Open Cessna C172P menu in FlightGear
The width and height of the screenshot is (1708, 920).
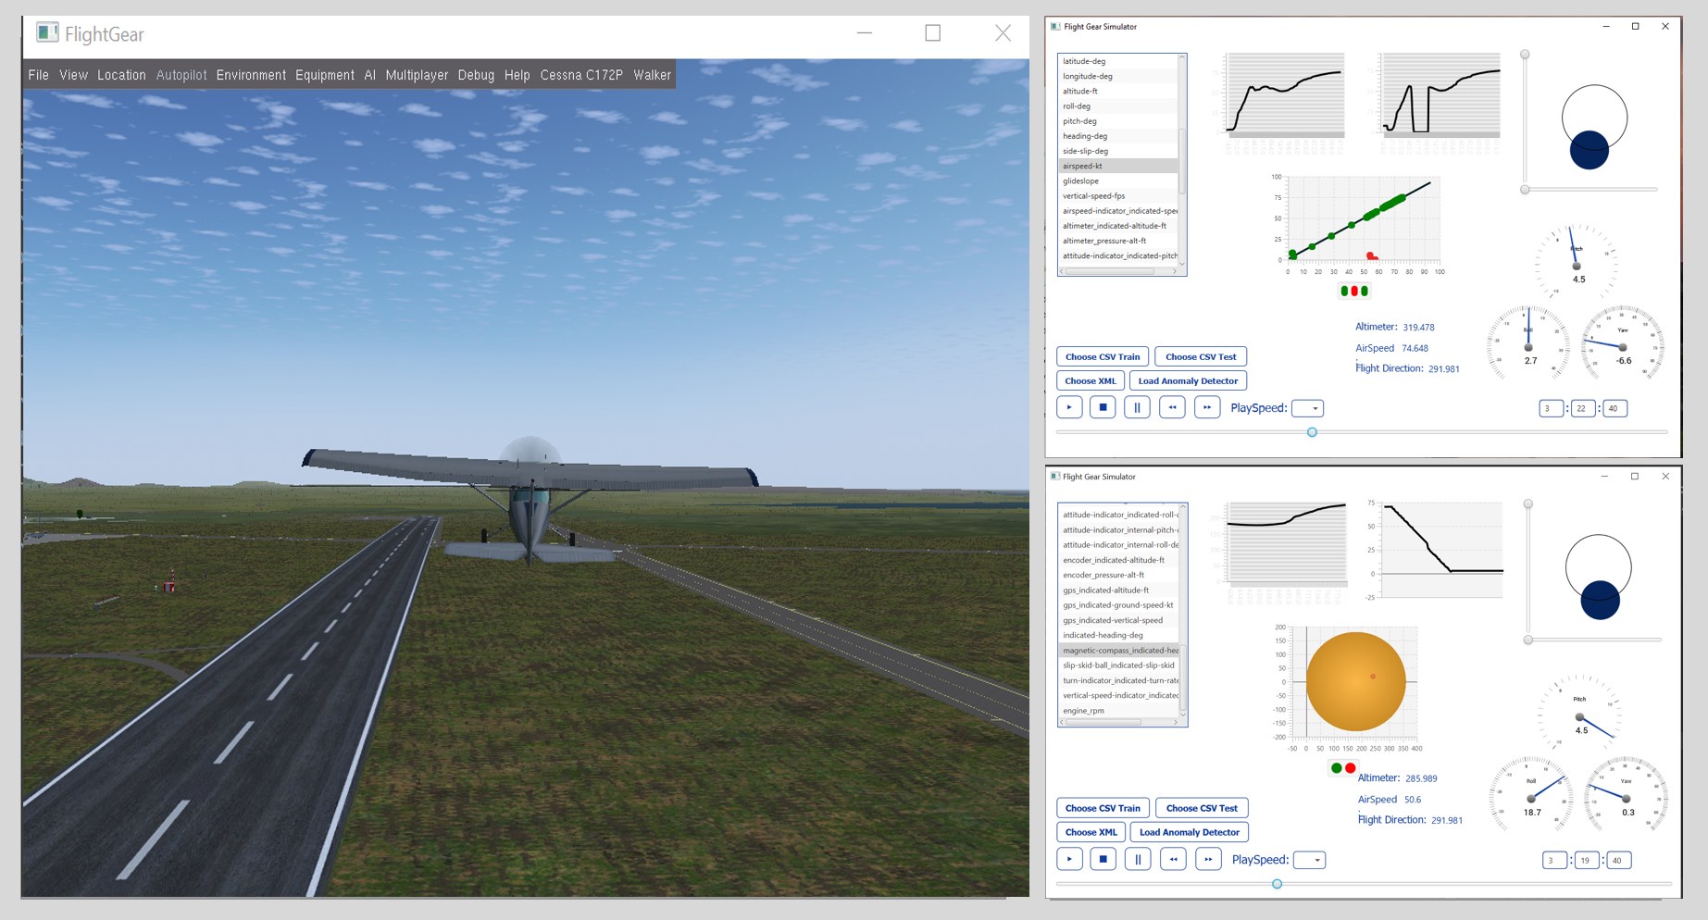click(x=581, y=75)
